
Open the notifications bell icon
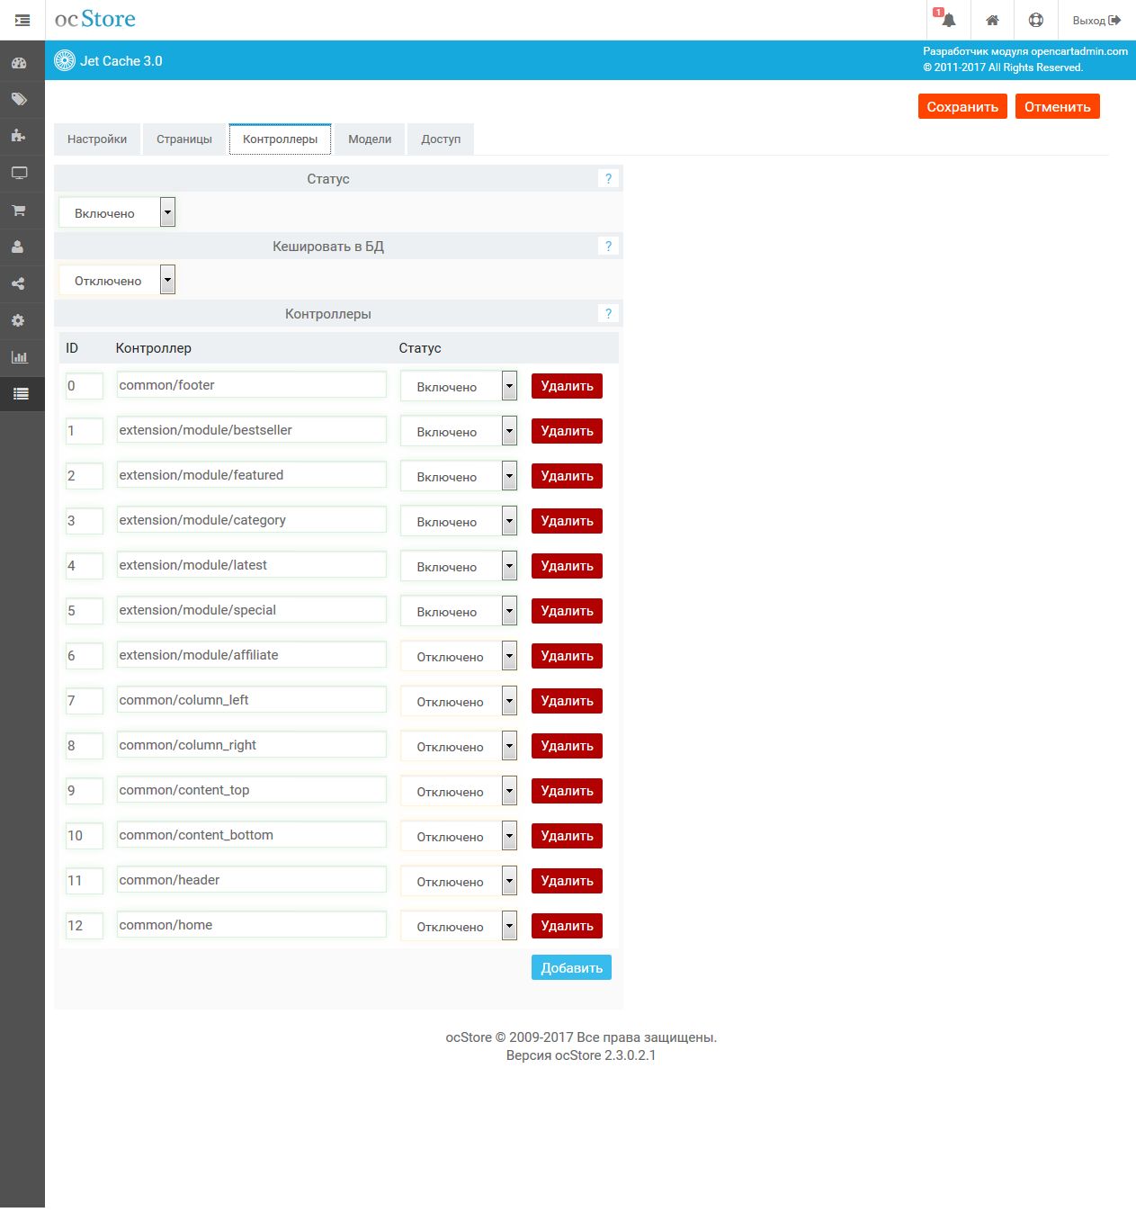click(948, 20)
